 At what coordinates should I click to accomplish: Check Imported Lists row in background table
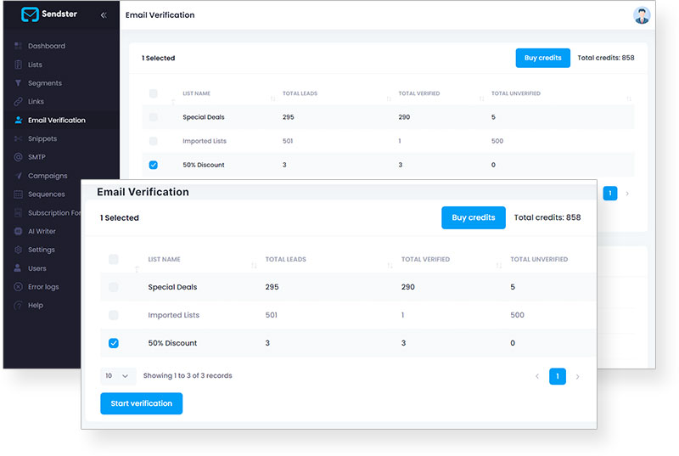tap(154, 141)
